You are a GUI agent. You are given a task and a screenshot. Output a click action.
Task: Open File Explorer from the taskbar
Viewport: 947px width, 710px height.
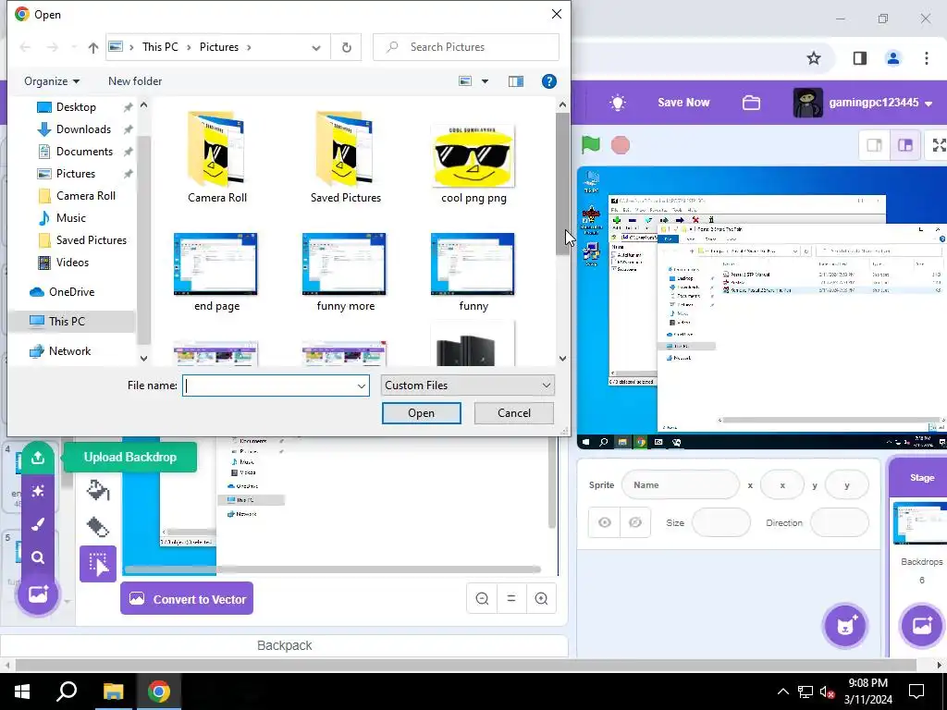tap(113, 692)
